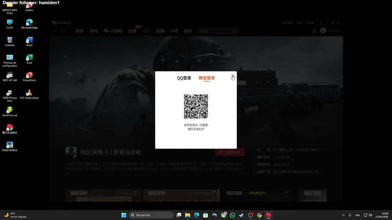Open the Firefox desktop shortcut
Viewport: 392px width, 220px height.
(x=29, y=7)
